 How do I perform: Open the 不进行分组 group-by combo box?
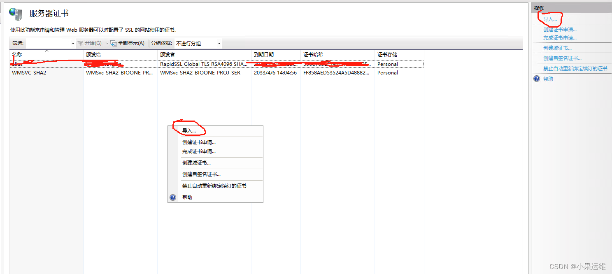pyautogui.click(x=198, y=43)
